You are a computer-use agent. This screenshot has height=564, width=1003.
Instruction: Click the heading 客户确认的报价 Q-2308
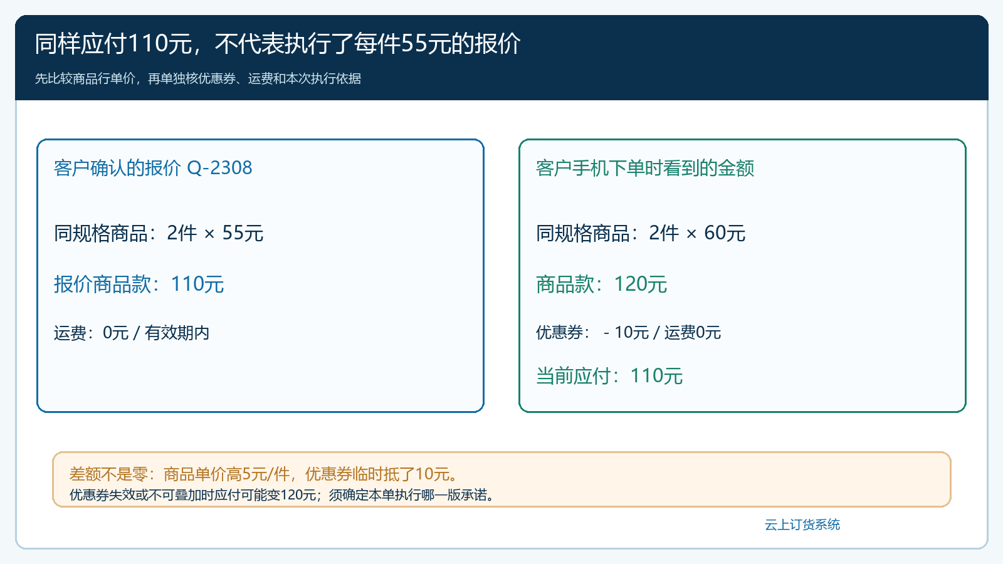tap(153, 168)
